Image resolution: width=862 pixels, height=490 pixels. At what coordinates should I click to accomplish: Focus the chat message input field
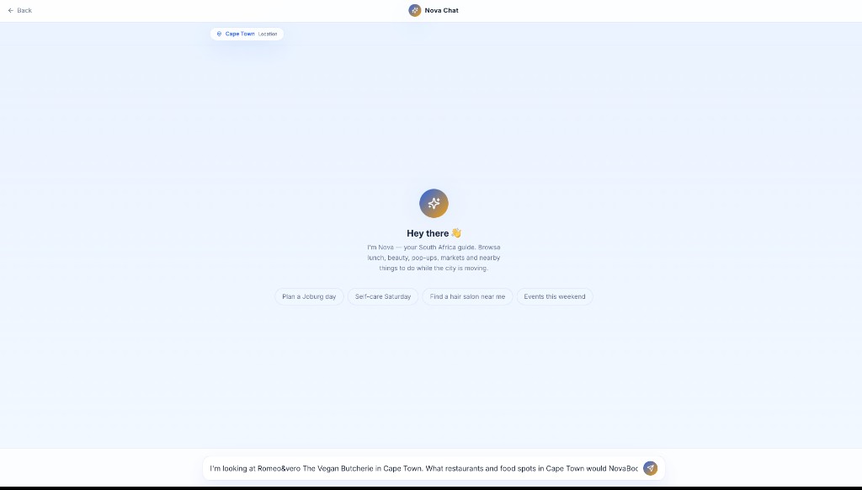tap(424, 469)
